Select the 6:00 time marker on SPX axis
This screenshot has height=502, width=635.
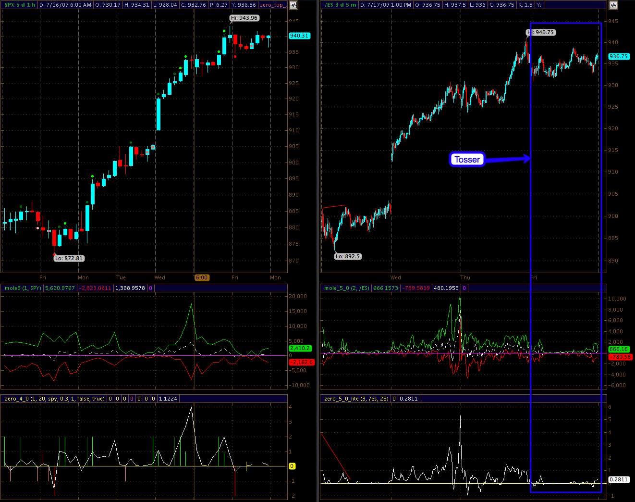tap(202, 277)
